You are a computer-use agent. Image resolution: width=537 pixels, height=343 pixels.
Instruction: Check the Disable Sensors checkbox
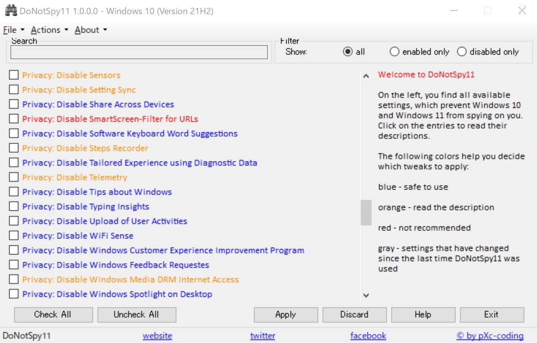(14, 75)
